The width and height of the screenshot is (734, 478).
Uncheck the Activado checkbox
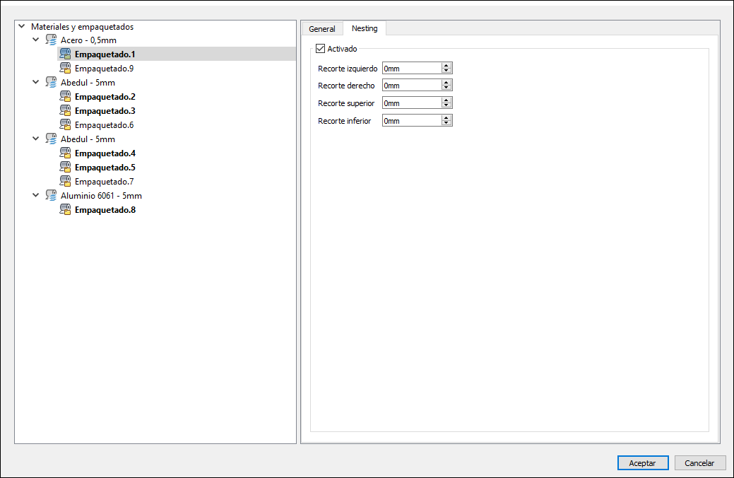coord(320,48)
